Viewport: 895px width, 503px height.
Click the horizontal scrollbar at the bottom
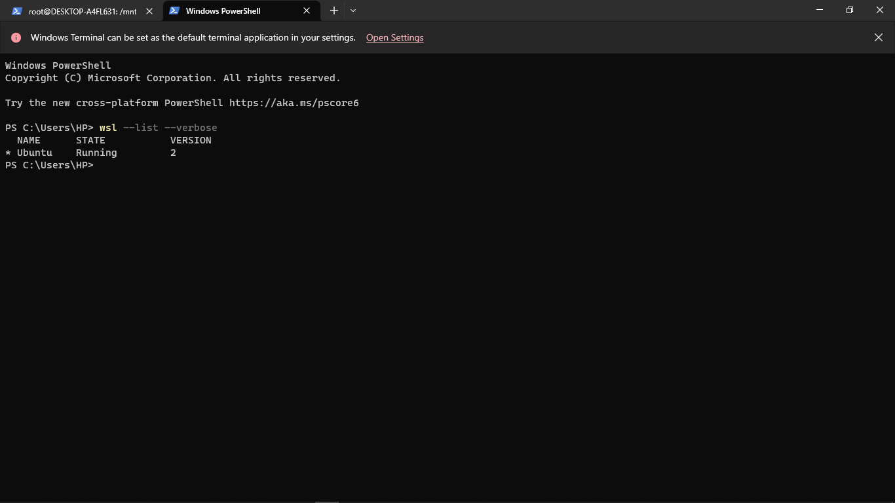click(326, 500)
